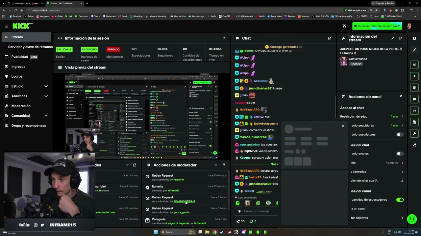Open the info icon in the right sidebar

tap(414, 38)
